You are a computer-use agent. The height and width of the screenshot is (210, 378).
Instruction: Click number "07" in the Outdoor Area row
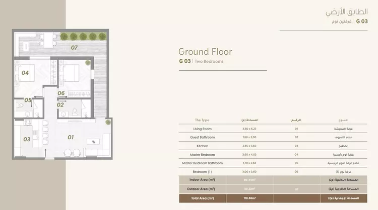[296, 189]
